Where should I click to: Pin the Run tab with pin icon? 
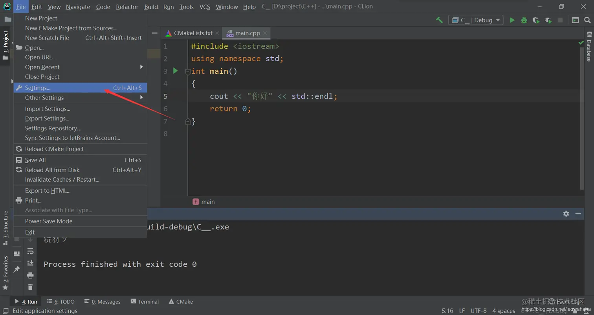point(16,269)
